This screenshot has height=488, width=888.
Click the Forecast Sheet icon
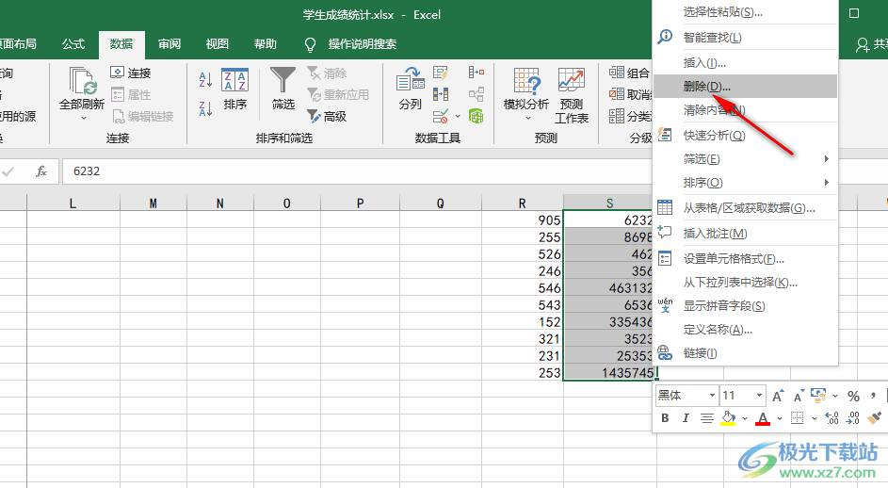(571, 80)
